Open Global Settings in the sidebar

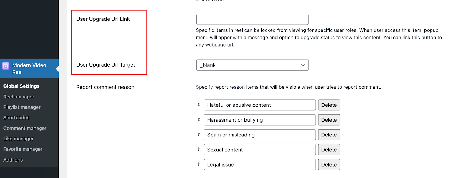click(x=21, y=86)
